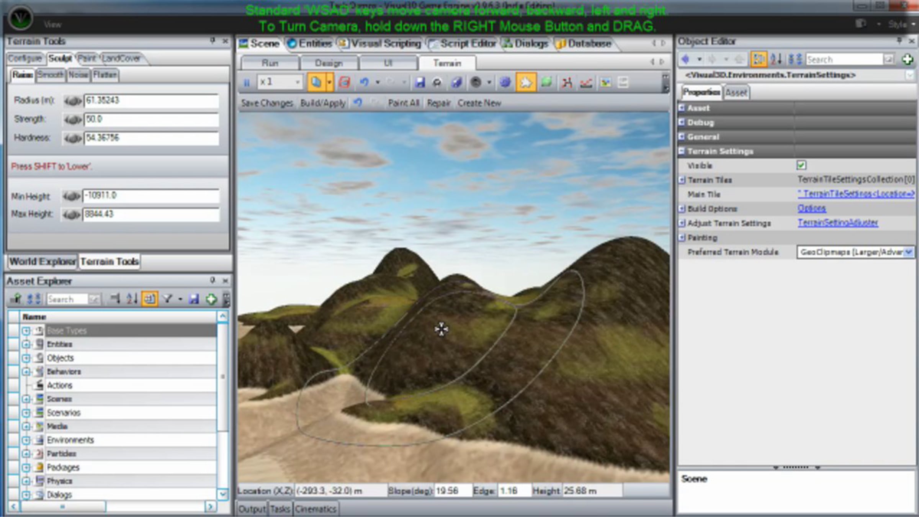Image resolution: width=919 pixels, height=517 pixels.
Task: Click the Radius slider knob
Action: coord(73,101)
